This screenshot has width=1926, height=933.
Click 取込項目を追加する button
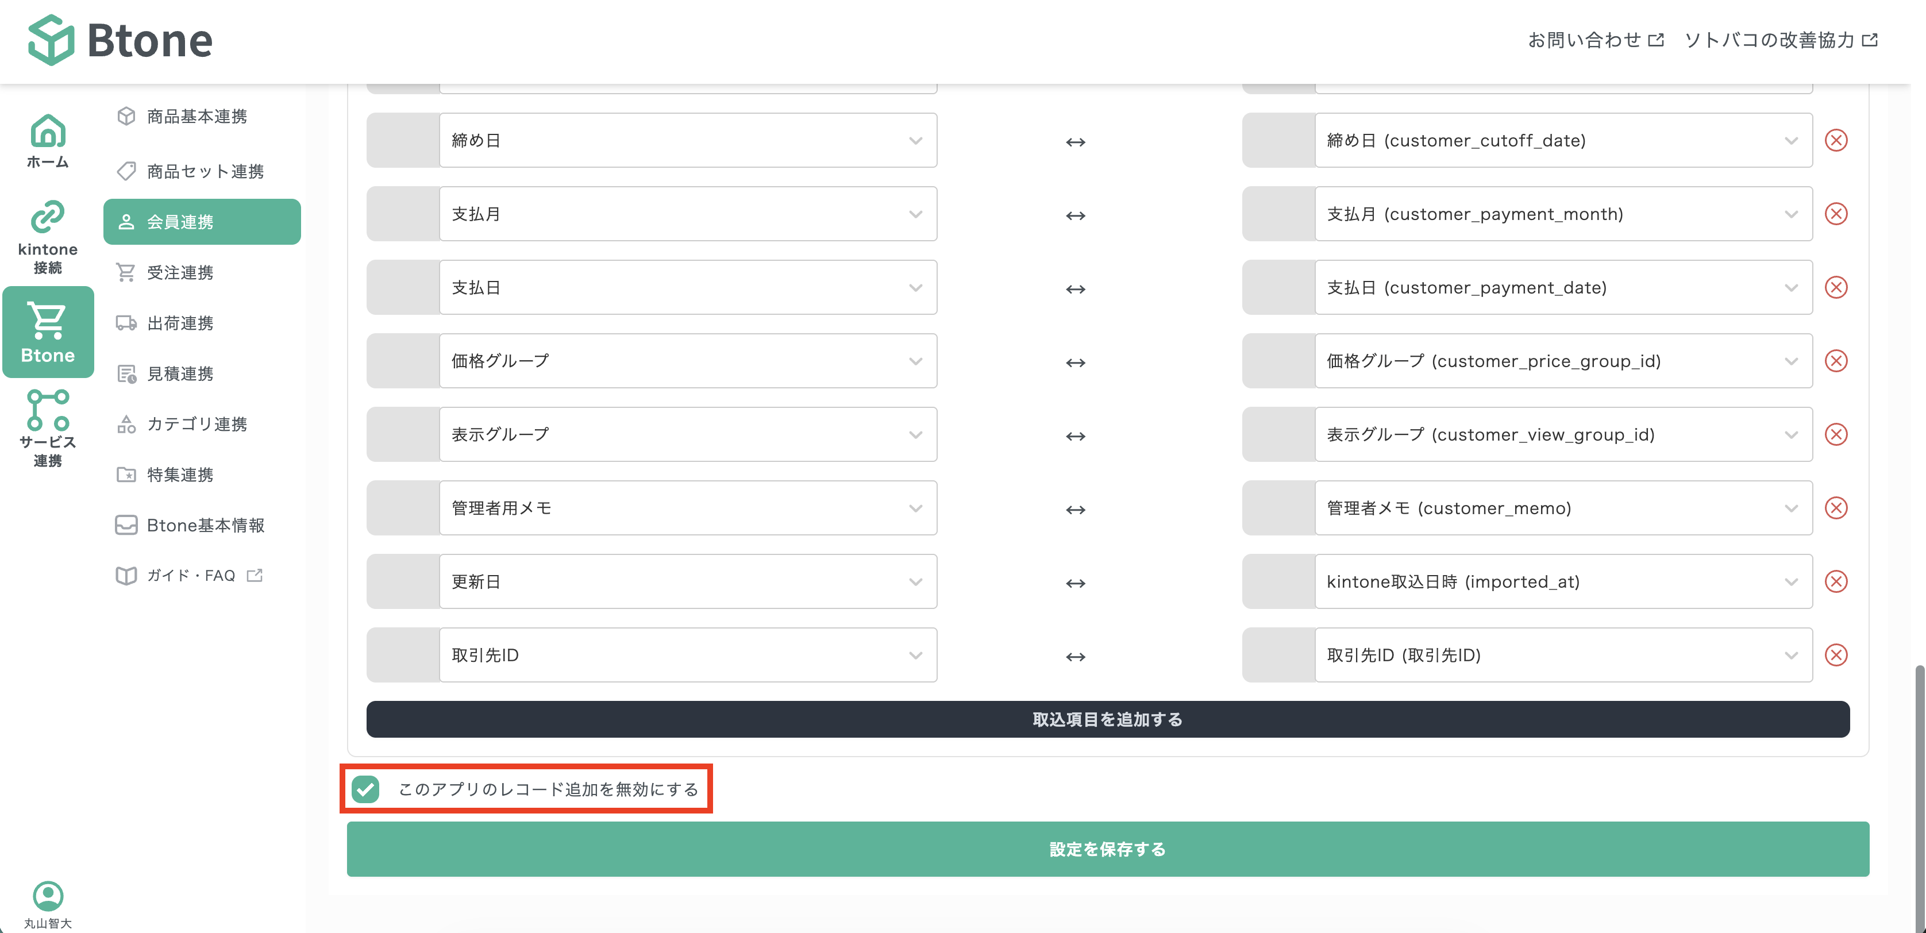(1107, 719)
